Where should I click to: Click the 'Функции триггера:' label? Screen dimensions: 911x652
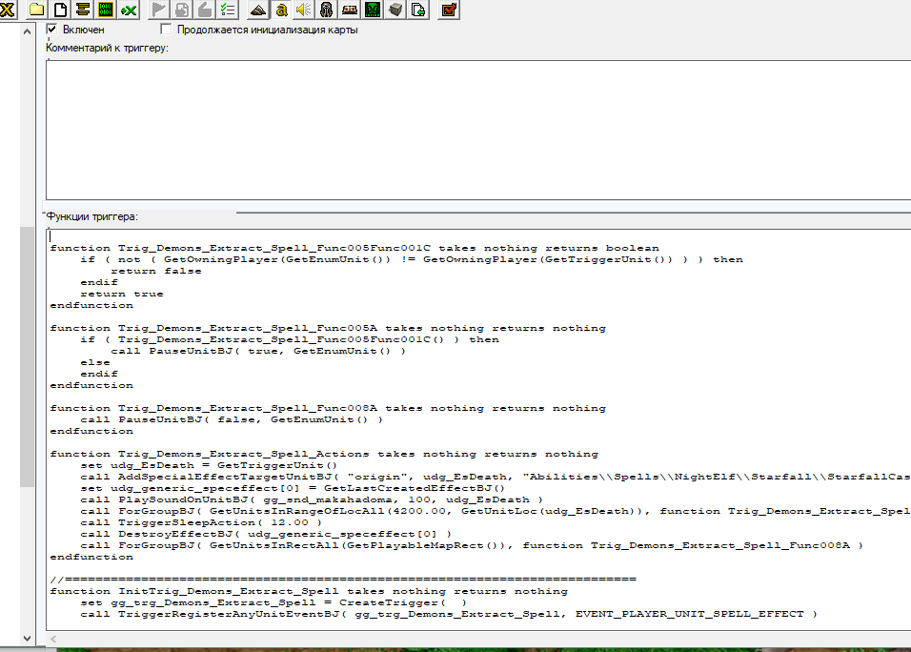point(92,216)
